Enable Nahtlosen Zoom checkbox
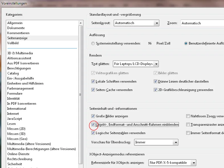 point(188,116)
